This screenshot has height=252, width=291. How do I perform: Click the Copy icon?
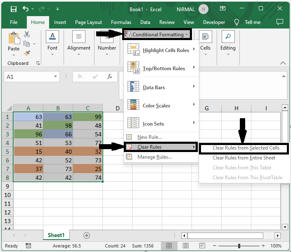pyautogui.click(x=27, y=44)
